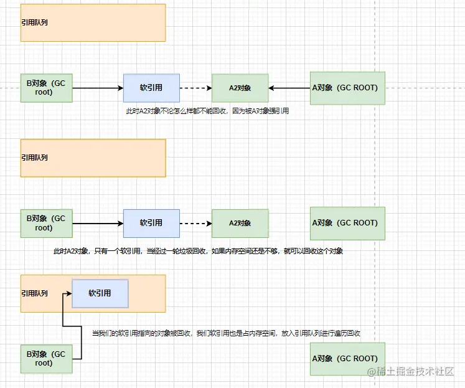Select the empty 引用队列 box of the top diagram
Image resolution: width=465 pixels, height=388 pixels.
(x=93, y=23)
